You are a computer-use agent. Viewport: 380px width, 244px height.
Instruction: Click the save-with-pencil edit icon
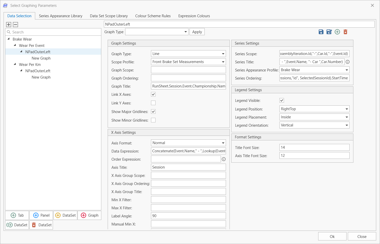click(x=329, y=32)
